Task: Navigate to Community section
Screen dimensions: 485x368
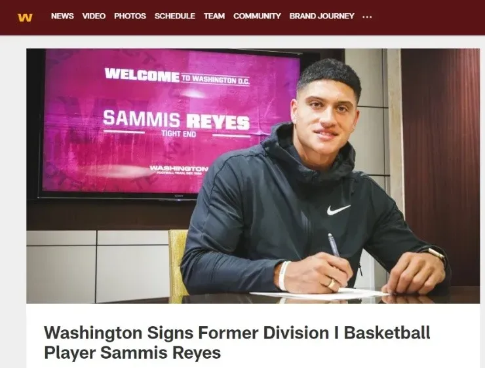Action: (x=257, y=16)
